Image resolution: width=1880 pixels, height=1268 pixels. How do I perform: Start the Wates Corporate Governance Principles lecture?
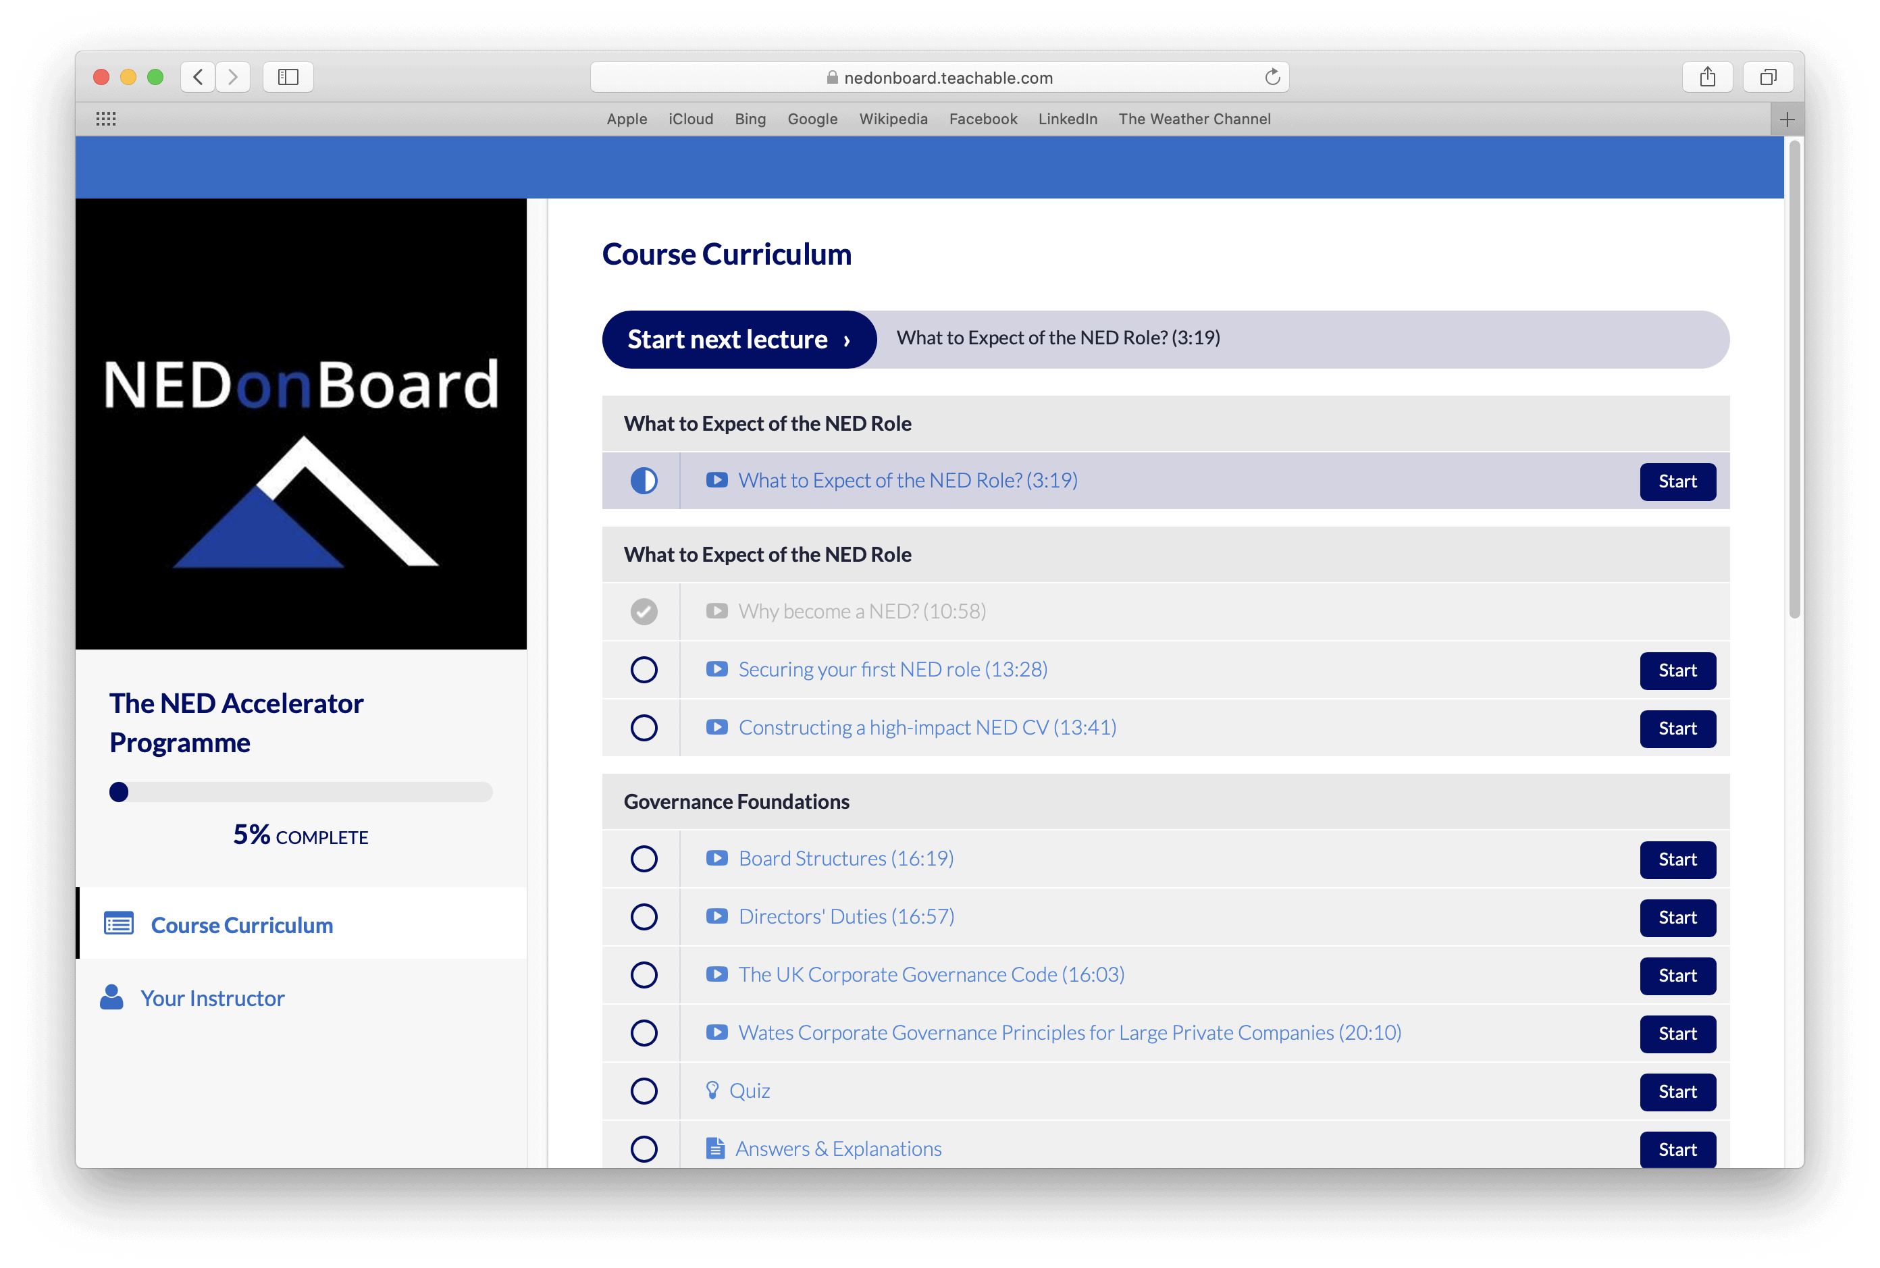[1677, 1034]
